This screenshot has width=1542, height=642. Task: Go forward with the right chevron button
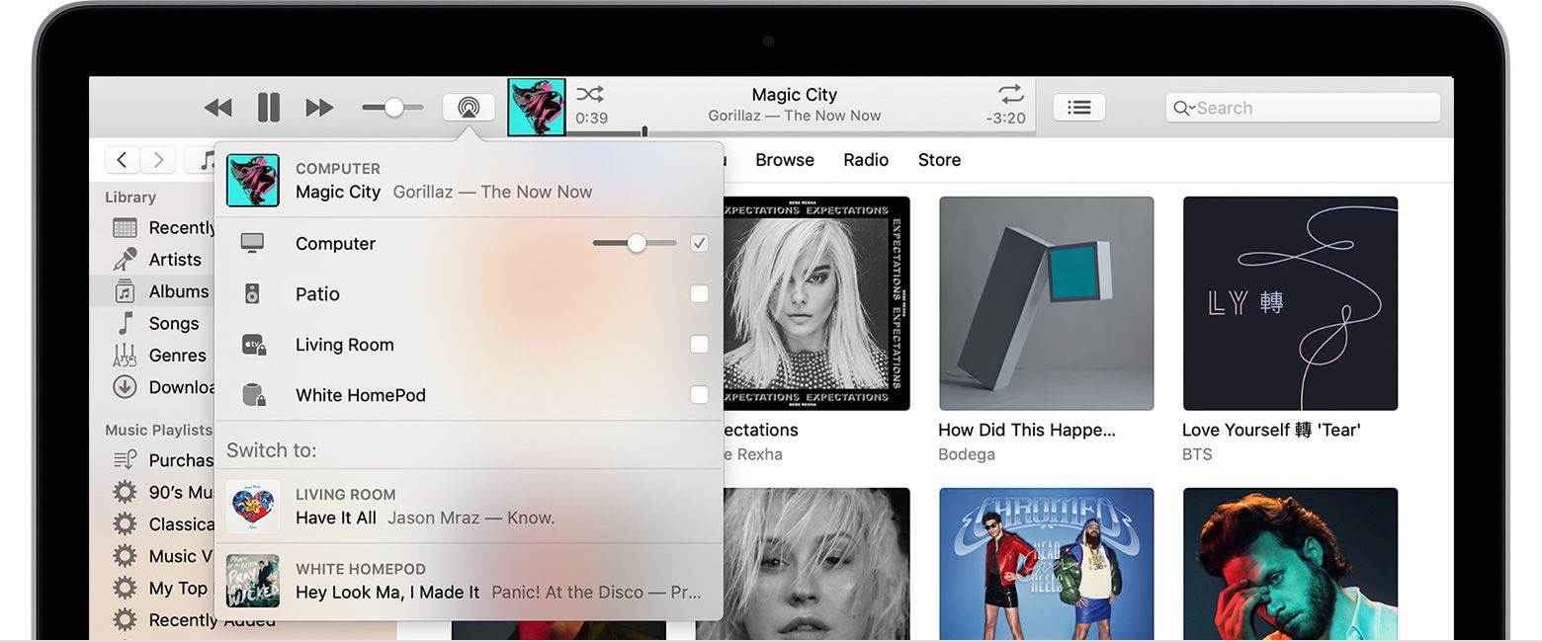157,160
